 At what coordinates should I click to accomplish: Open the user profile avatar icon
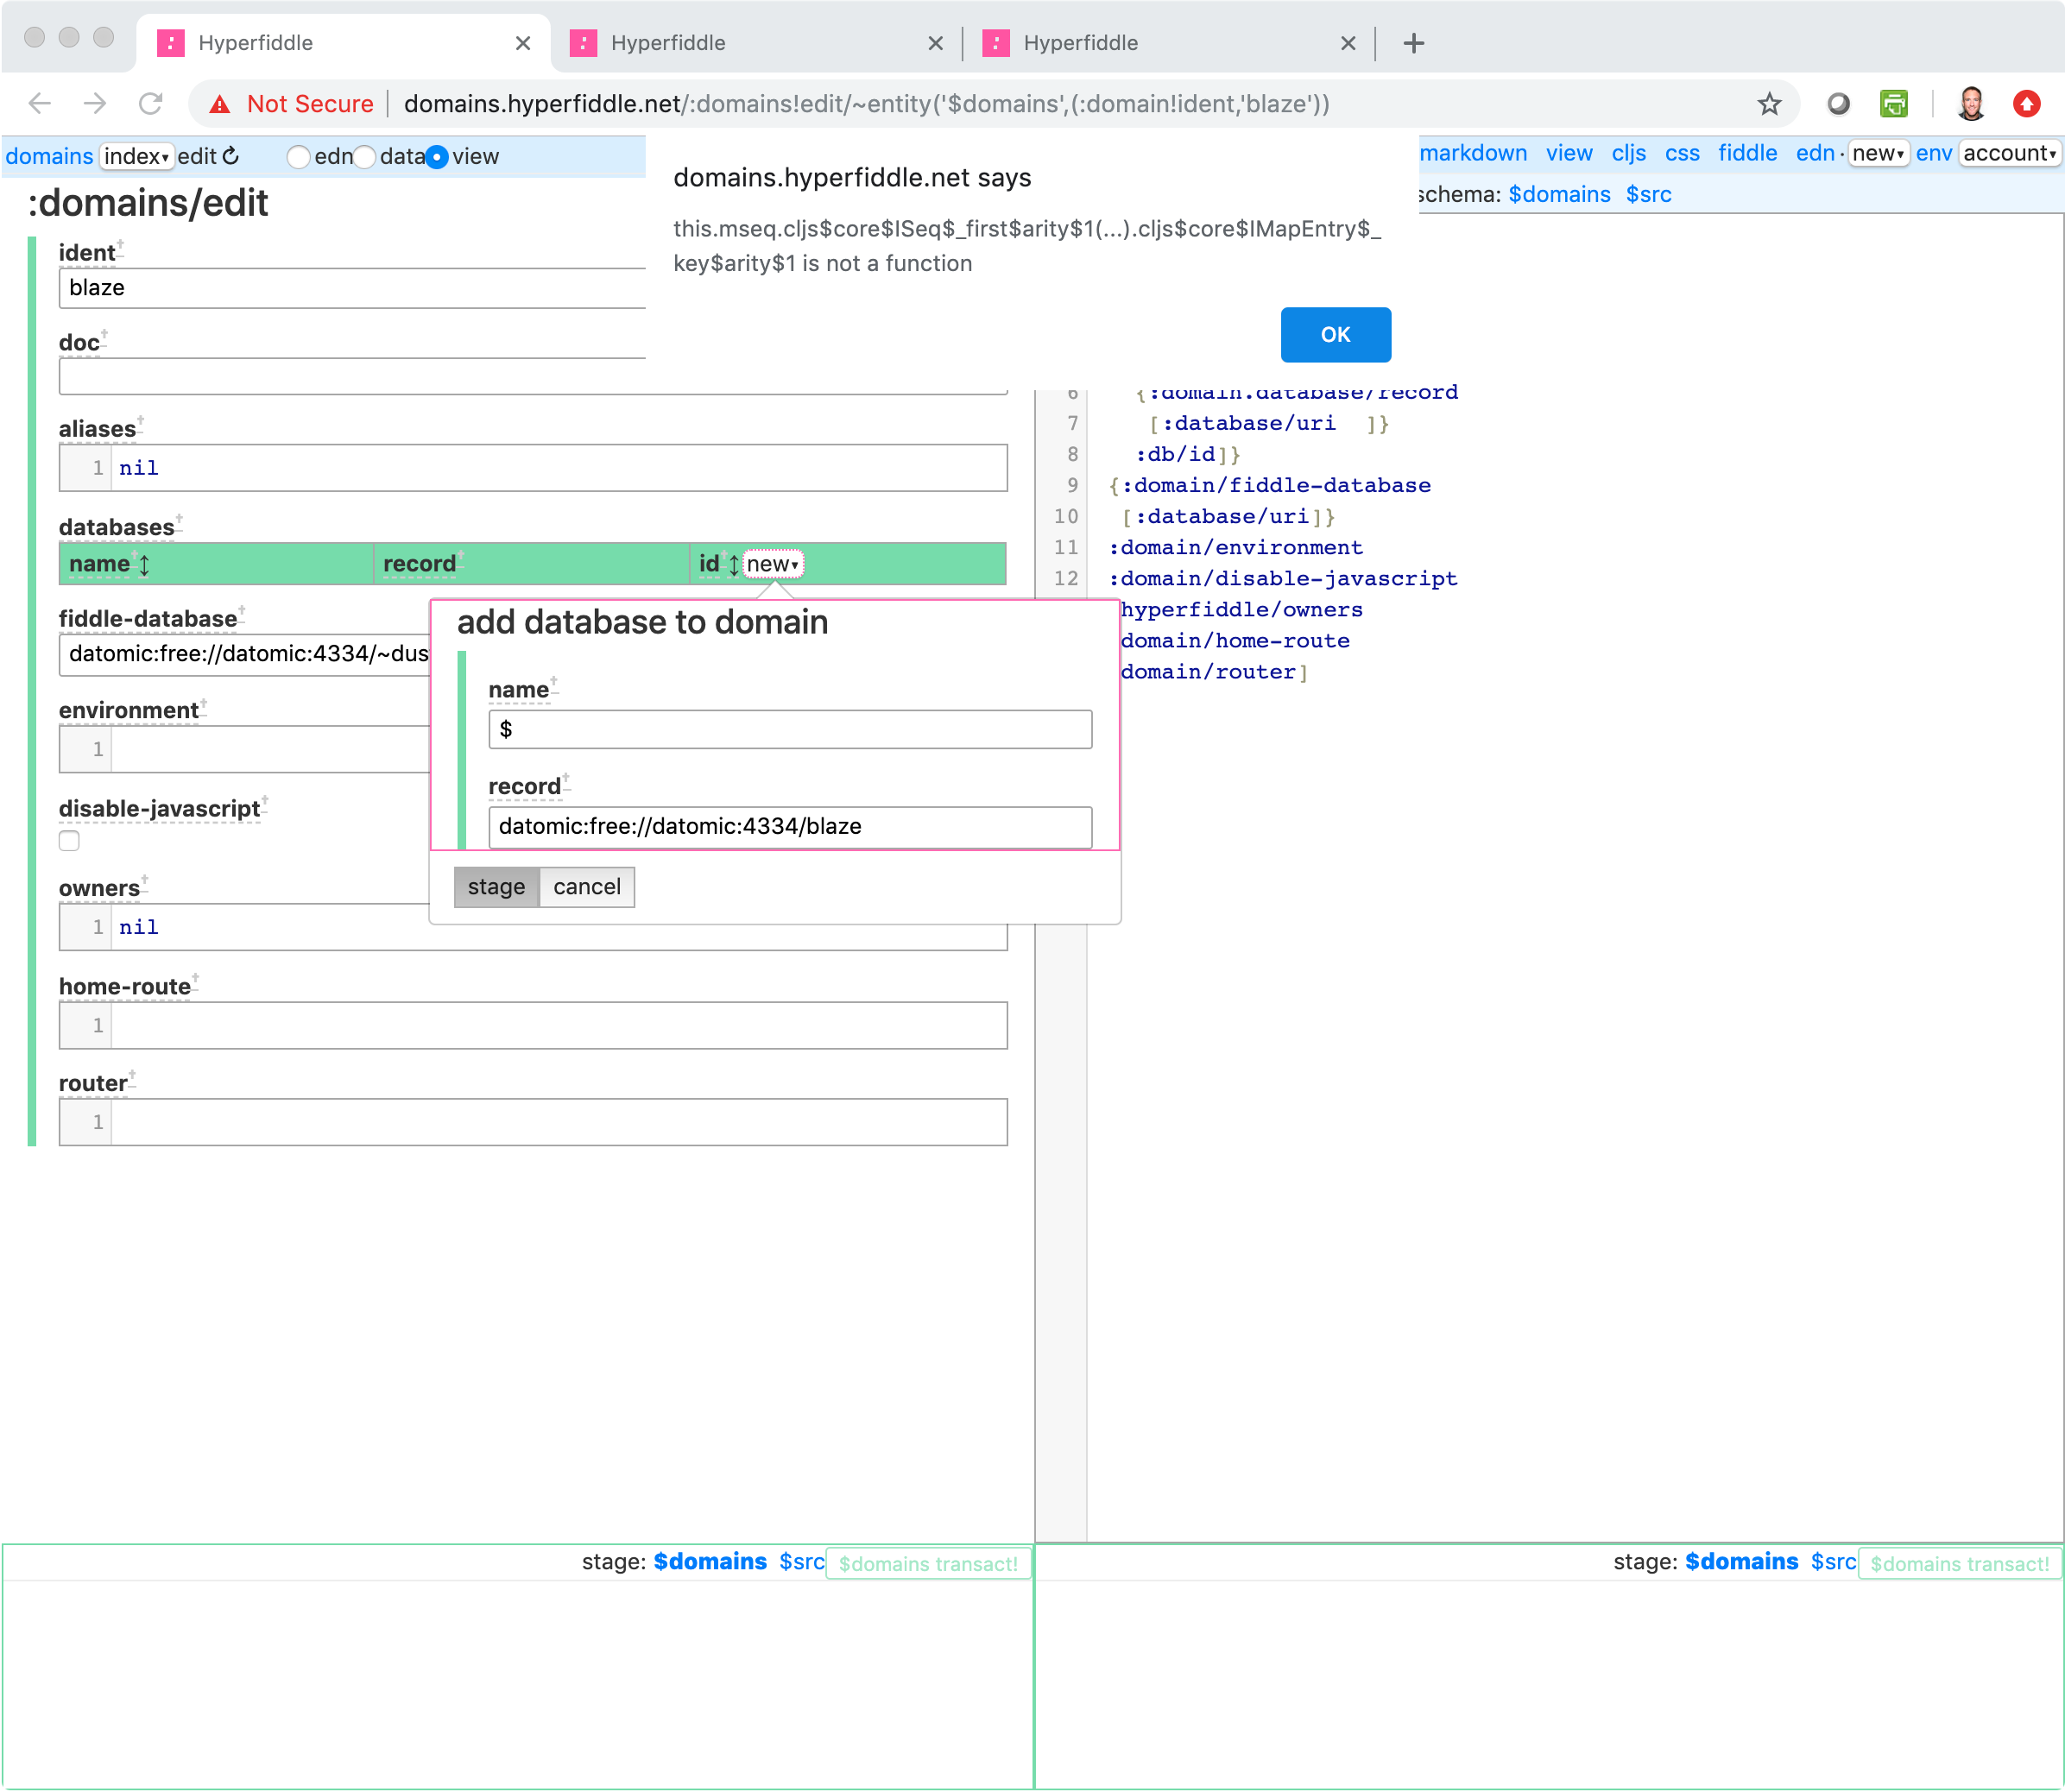pos(1971,104)
